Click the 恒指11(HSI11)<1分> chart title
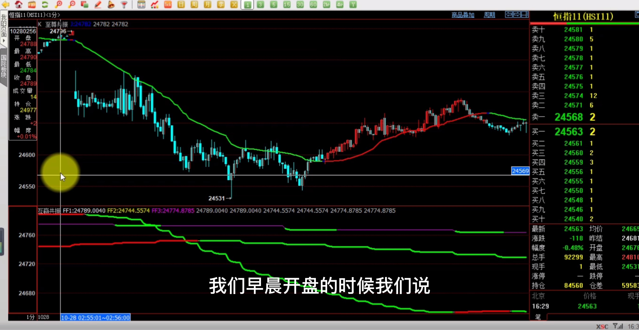The height and width of the screenshot is (330, 639). tap(34, 15)
